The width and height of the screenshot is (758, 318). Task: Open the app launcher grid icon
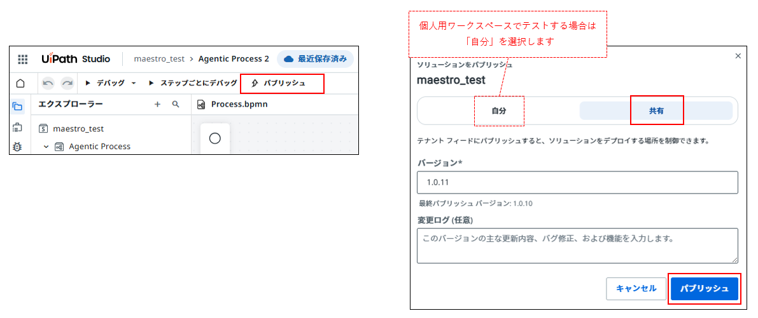[x=23, y=59]
